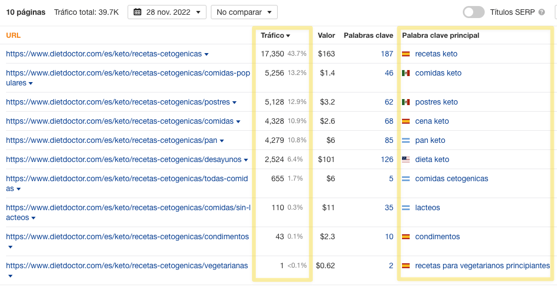Image resolution: width=557 pixels, height=289 pixels.
Task: Click the calendar icon in date picker
Action: coord(137,12)
